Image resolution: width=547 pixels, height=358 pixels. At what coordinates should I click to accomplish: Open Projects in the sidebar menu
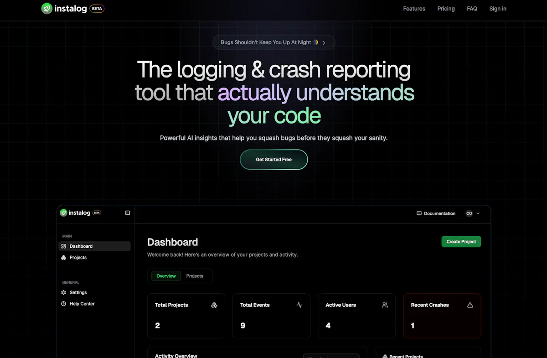tap(95, 258)
